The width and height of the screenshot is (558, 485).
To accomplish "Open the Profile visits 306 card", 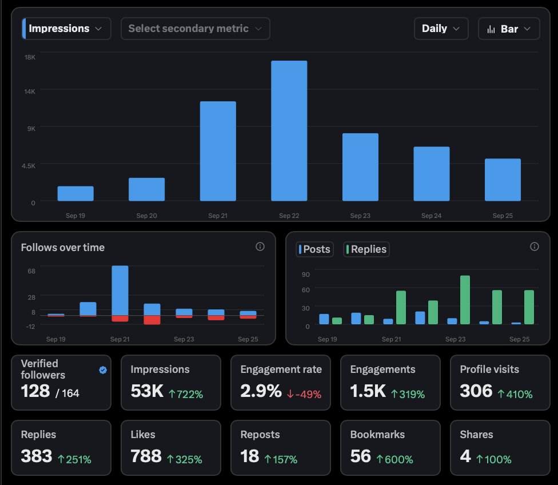I will (500, 383).
